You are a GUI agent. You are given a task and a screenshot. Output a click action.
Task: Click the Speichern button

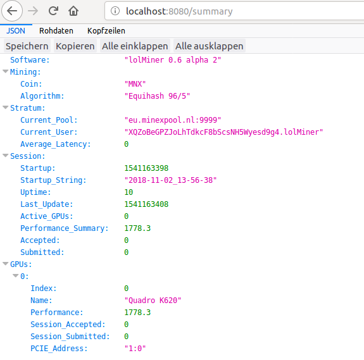click(x=27, y=46)
